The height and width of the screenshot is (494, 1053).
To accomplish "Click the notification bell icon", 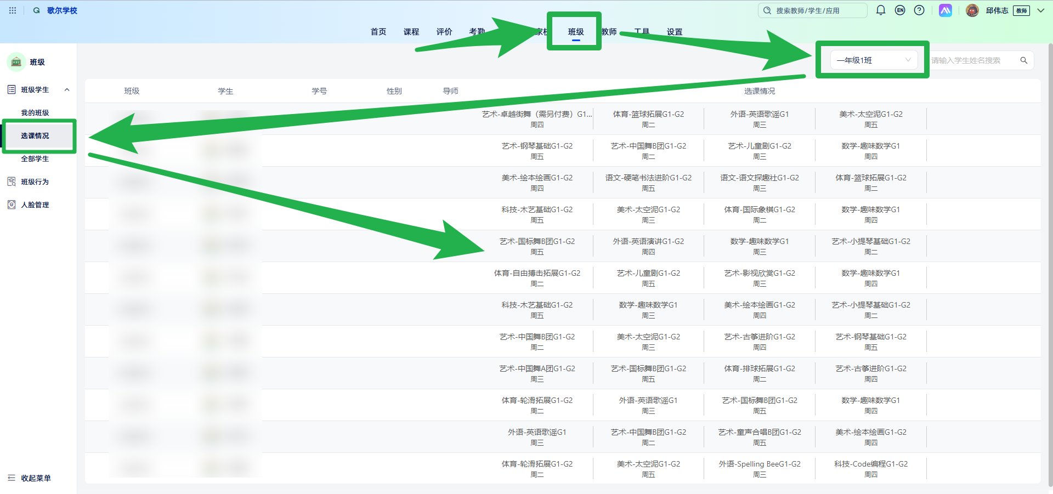I will click(x=881, y=10).
